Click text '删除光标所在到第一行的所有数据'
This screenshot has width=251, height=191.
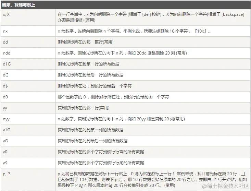[x=88, y=64]
